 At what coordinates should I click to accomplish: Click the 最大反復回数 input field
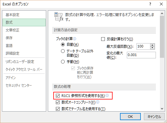(x=143, y=46)
